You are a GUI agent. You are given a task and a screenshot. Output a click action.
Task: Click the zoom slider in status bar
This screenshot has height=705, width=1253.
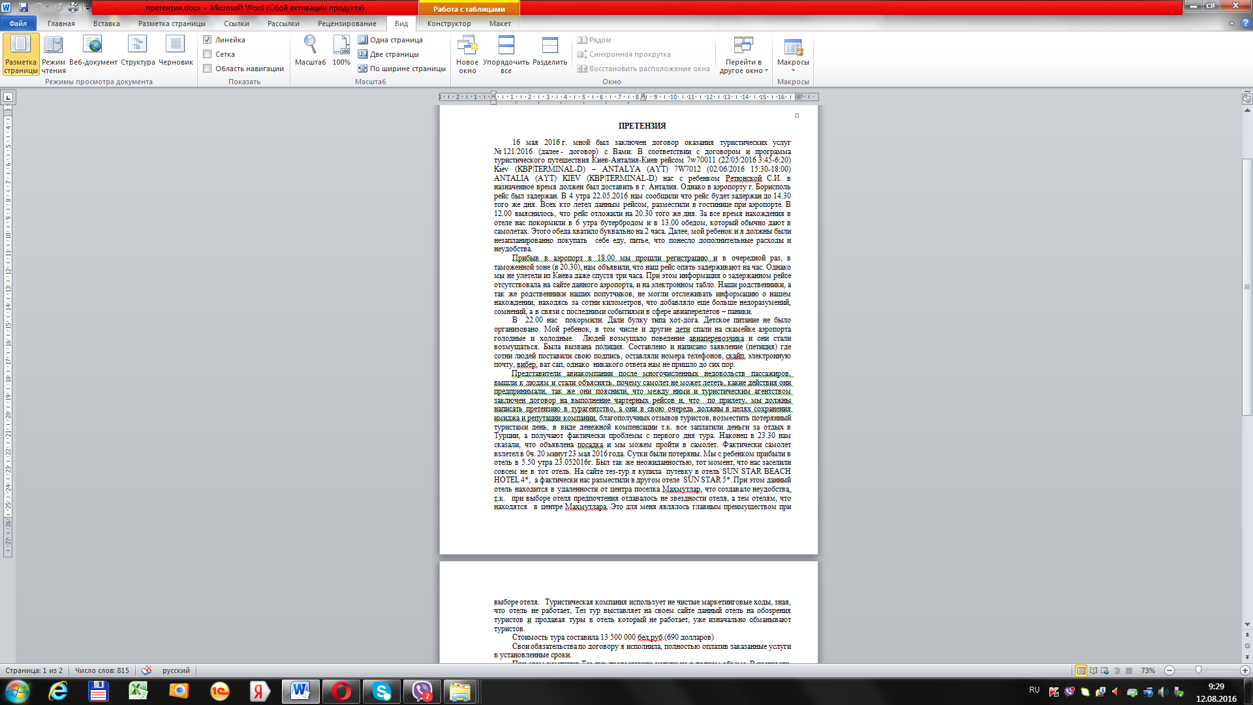[1198, 670]
